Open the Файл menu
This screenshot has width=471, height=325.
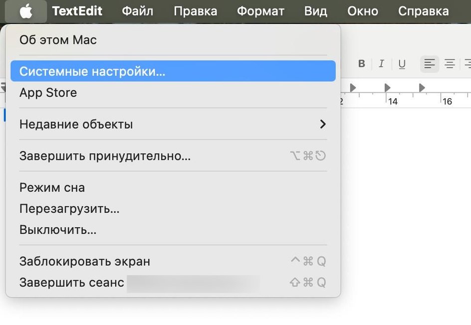138,11
